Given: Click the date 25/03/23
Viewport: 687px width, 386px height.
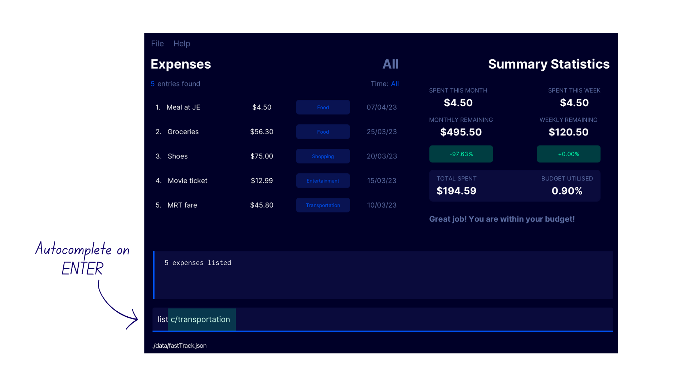Looking at the screenshot, I should click(382, 132).
